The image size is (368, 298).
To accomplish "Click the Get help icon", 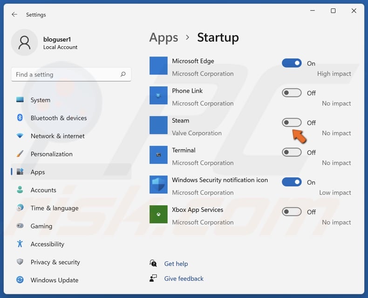I will coord(153,263).
